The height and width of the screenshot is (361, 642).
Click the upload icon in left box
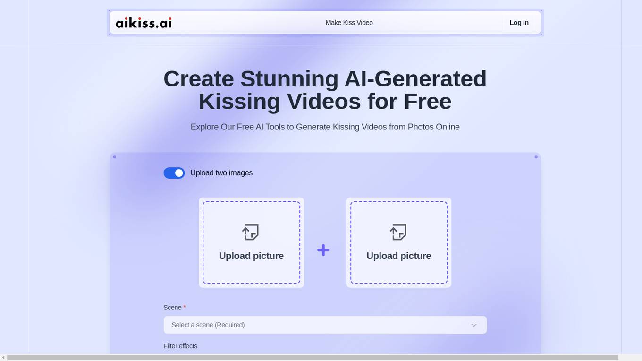(251, 232)
